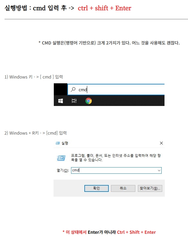Click the bottom red Ctrl + Shift + Enter note
188x240 pixels.
[x=136, y=232]
